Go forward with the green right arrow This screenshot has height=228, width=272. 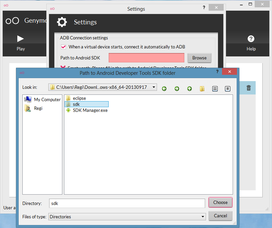(x=177, y=89)
